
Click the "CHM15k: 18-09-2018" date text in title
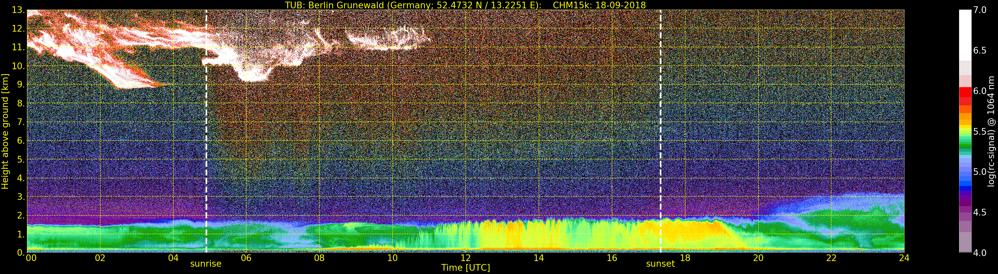(599, 5)
